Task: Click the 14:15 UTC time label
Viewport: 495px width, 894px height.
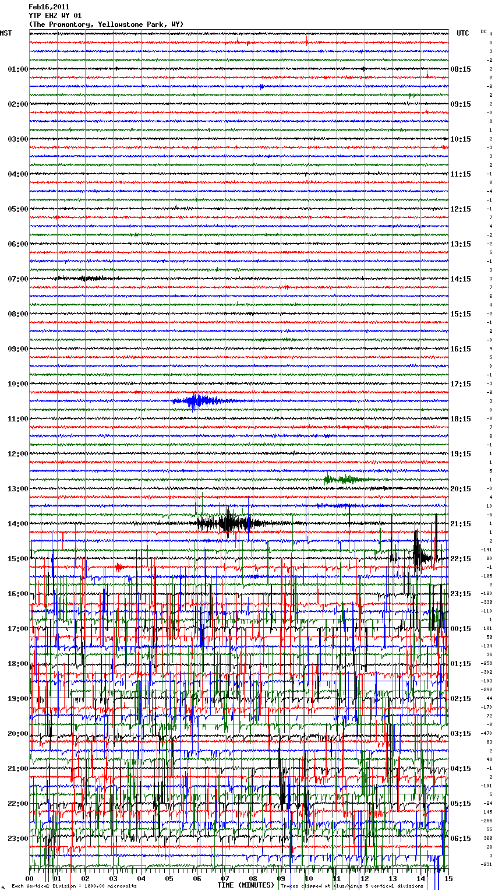Action: tap(461, 279)
